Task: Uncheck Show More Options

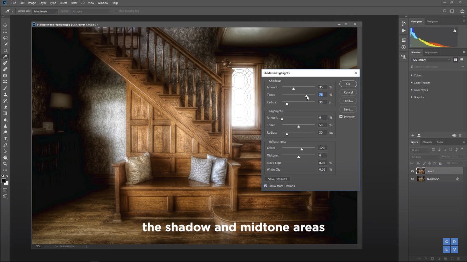Action: (x=266, y=186)
